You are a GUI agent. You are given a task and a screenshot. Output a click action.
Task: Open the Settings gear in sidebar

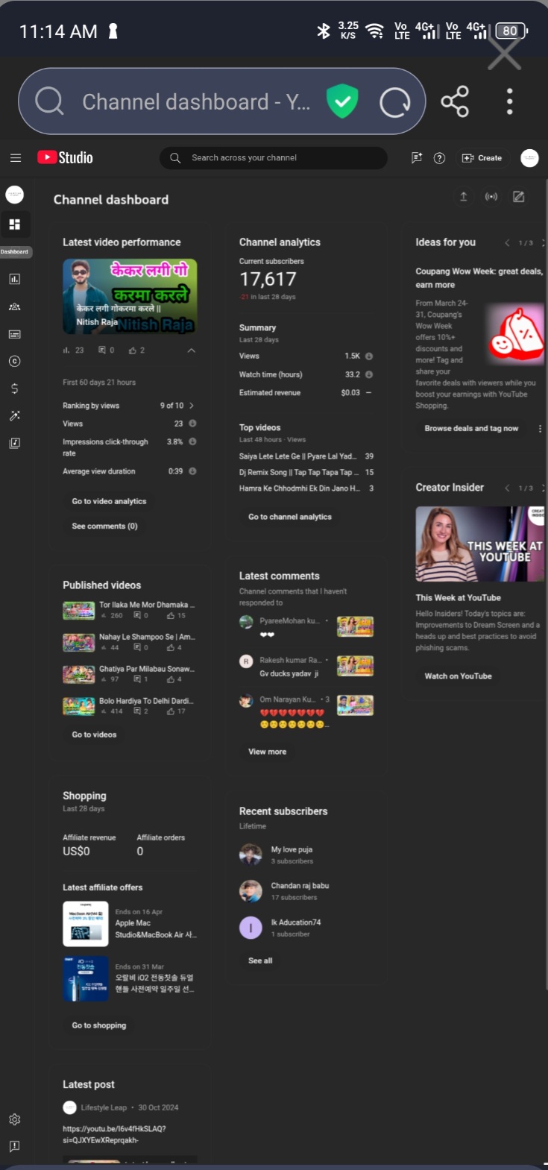14,1119
